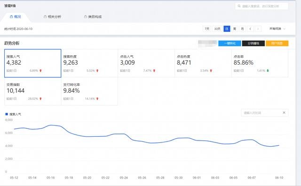Click the icon on 概况 tab
The width and height of the screenshot is (301, 186).
11,17
